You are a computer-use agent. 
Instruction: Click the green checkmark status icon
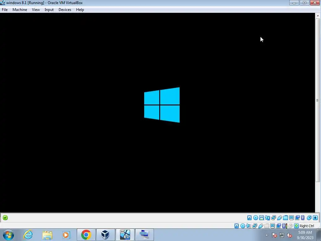(5, 218)
